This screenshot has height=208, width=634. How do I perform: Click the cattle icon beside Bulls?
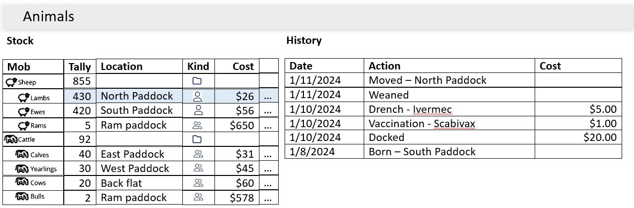pyautogui.click(x=22, y=196)
